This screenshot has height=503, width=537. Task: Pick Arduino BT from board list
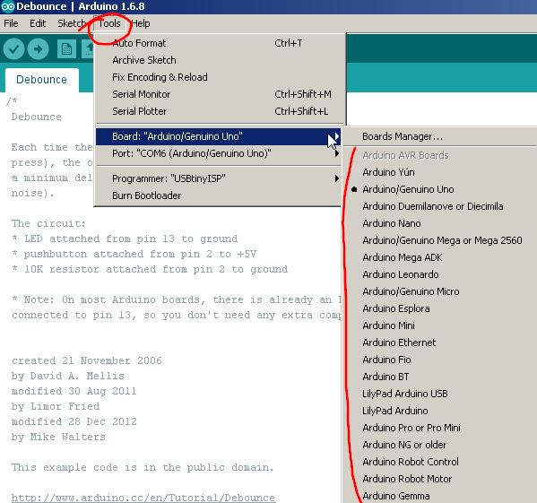440,377
